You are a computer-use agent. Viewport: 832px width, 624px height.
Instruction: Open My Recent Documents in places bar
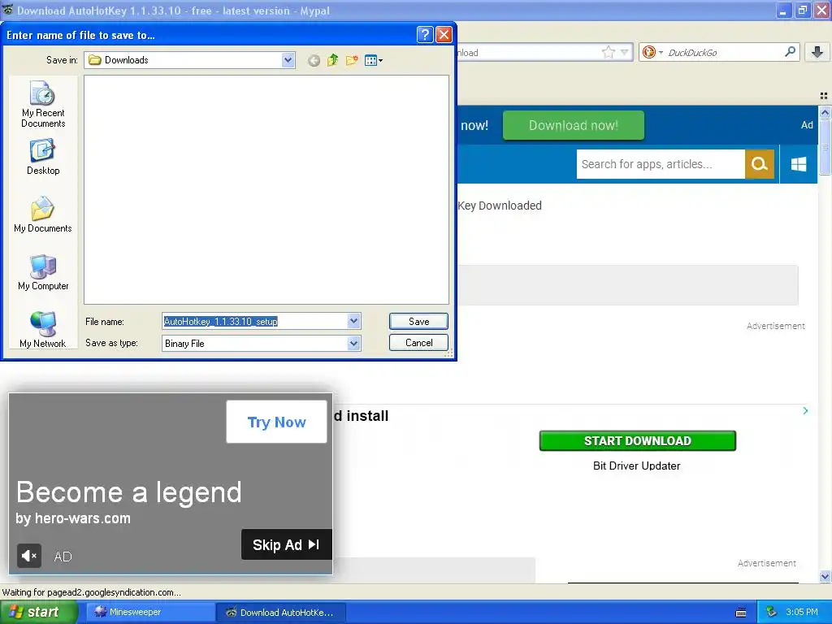click(43, 105)
